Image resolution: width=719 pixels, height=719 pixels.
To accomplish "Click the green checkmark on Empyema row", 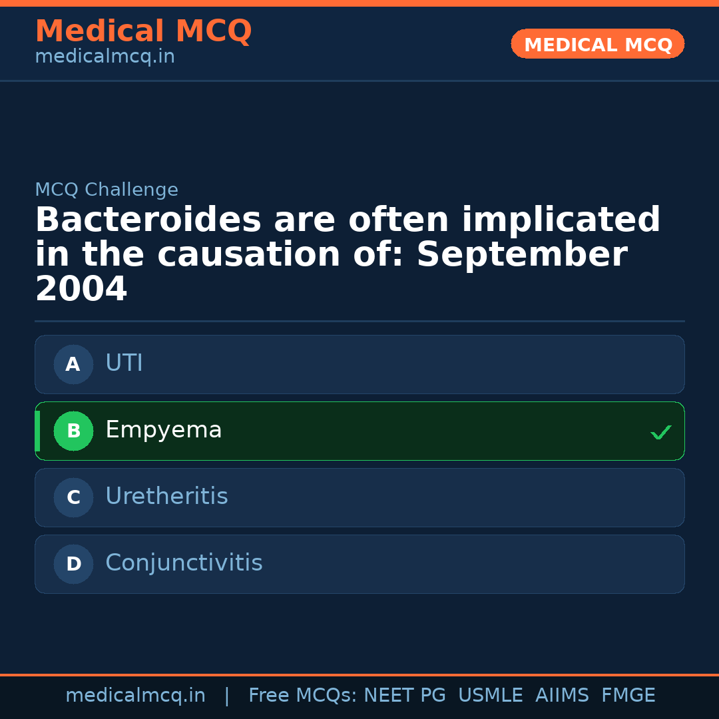I will click(x=660, y=433).
